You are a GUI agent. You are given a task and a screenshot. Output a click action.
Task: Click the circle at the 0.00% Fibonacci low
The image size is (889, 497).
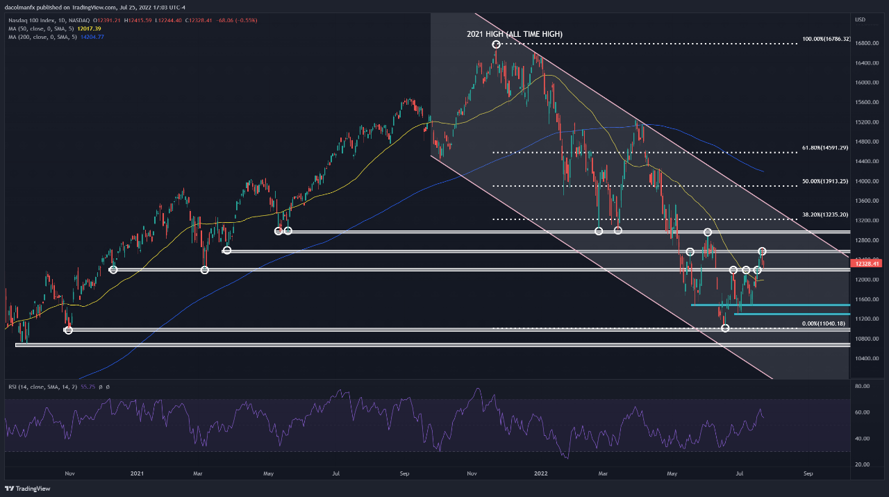[x=725, y=328]
